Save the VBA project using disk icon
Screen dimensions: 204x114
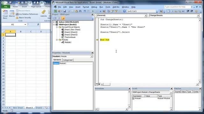tap(64, 11)
